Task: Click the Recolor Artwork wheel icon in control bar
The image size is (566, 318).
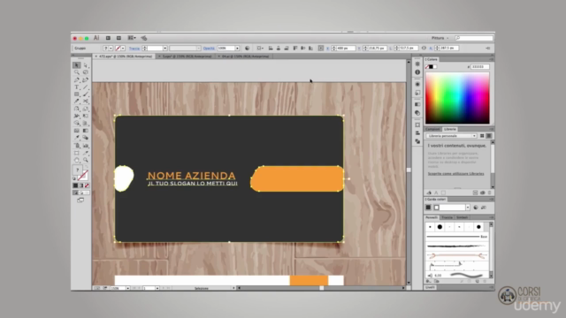Action: tap(248, 48)
